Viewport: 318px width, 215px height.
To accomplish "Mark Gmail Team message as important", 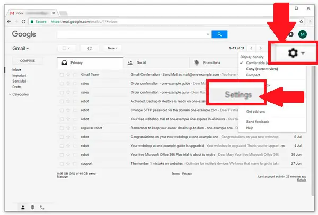I will point(75,75).
